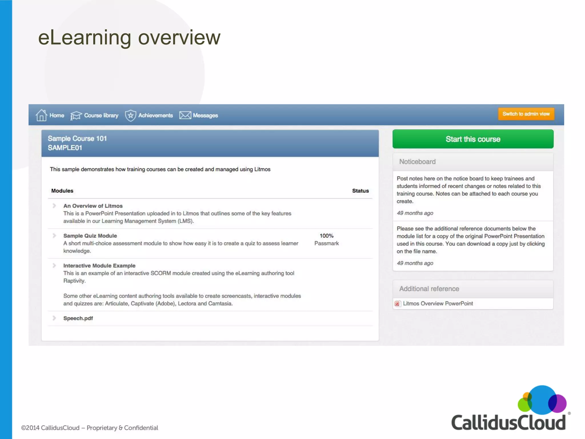Go to Achievements menu label

[156, 115]
